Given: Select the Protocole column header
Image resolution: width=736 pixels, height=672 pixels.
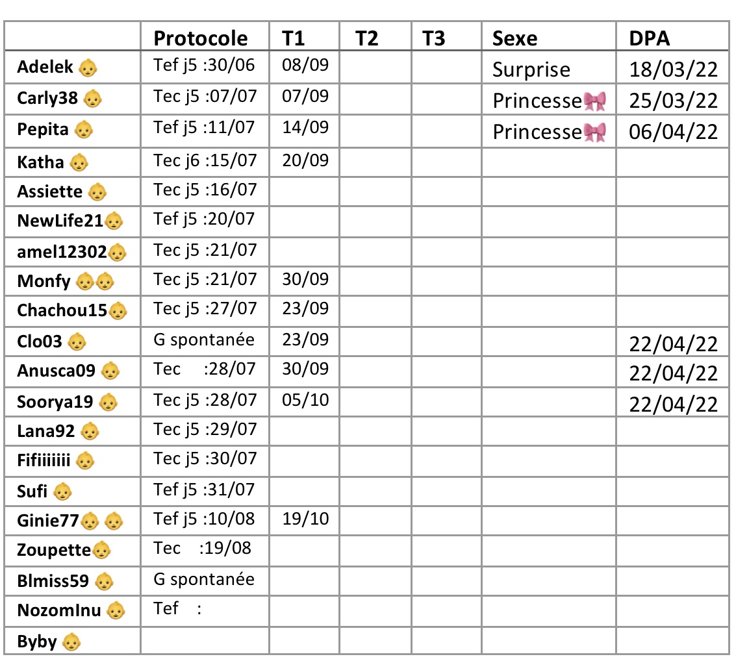Looking at the screenshot, I should [x=201, y=38].
